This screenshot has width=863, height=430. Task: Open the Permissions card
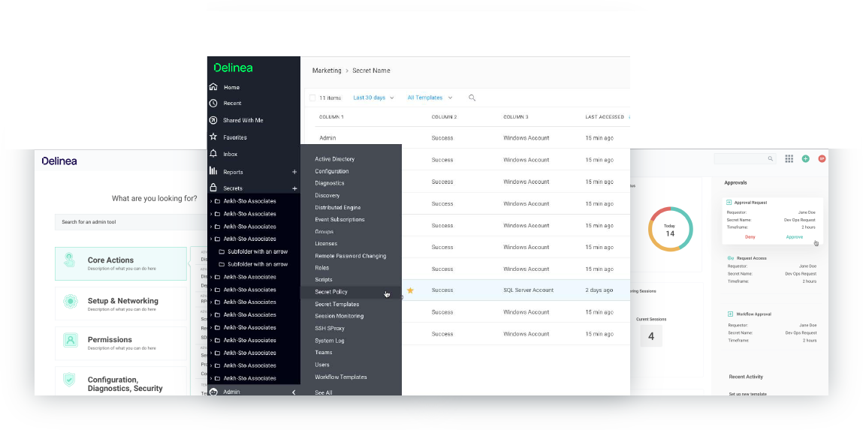tap(121, 343)
